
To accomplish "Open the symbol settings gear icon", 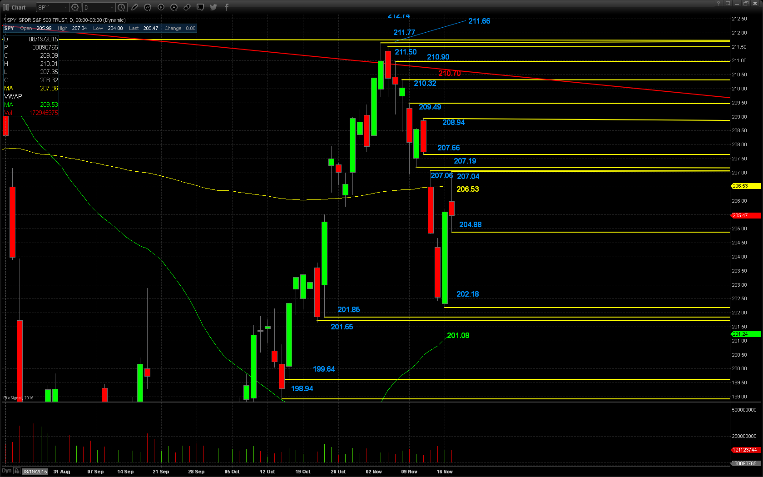I will (75, 7).
